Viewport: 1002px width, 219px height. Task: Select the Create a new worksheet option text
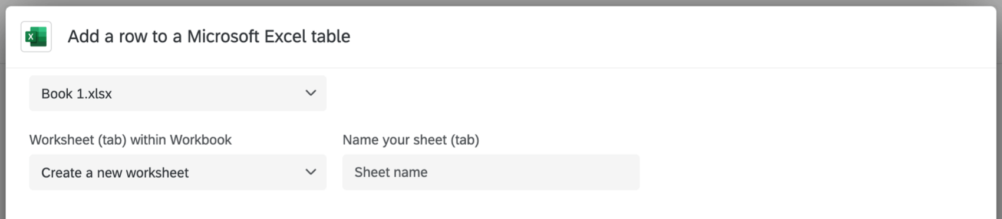click(115, 172)
